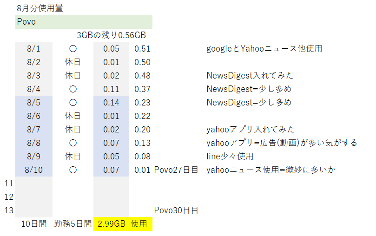Select the 休日 cell in the 8/2 row

click(73, 62)
